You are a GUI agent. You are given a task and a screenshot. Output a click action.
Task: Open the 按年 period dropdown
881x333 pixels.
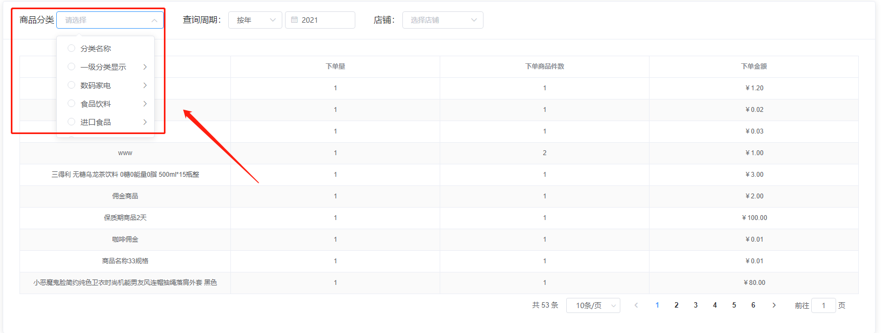click(255, 20)
